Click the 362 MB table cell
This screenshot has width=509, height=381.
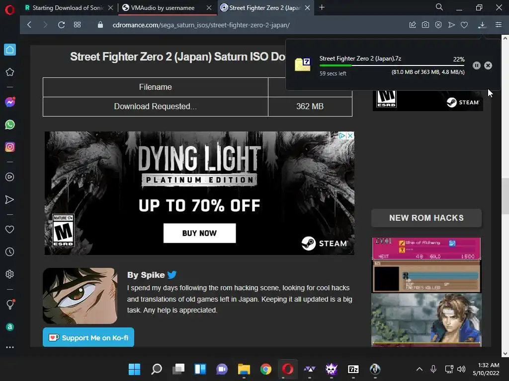(310, 106)
